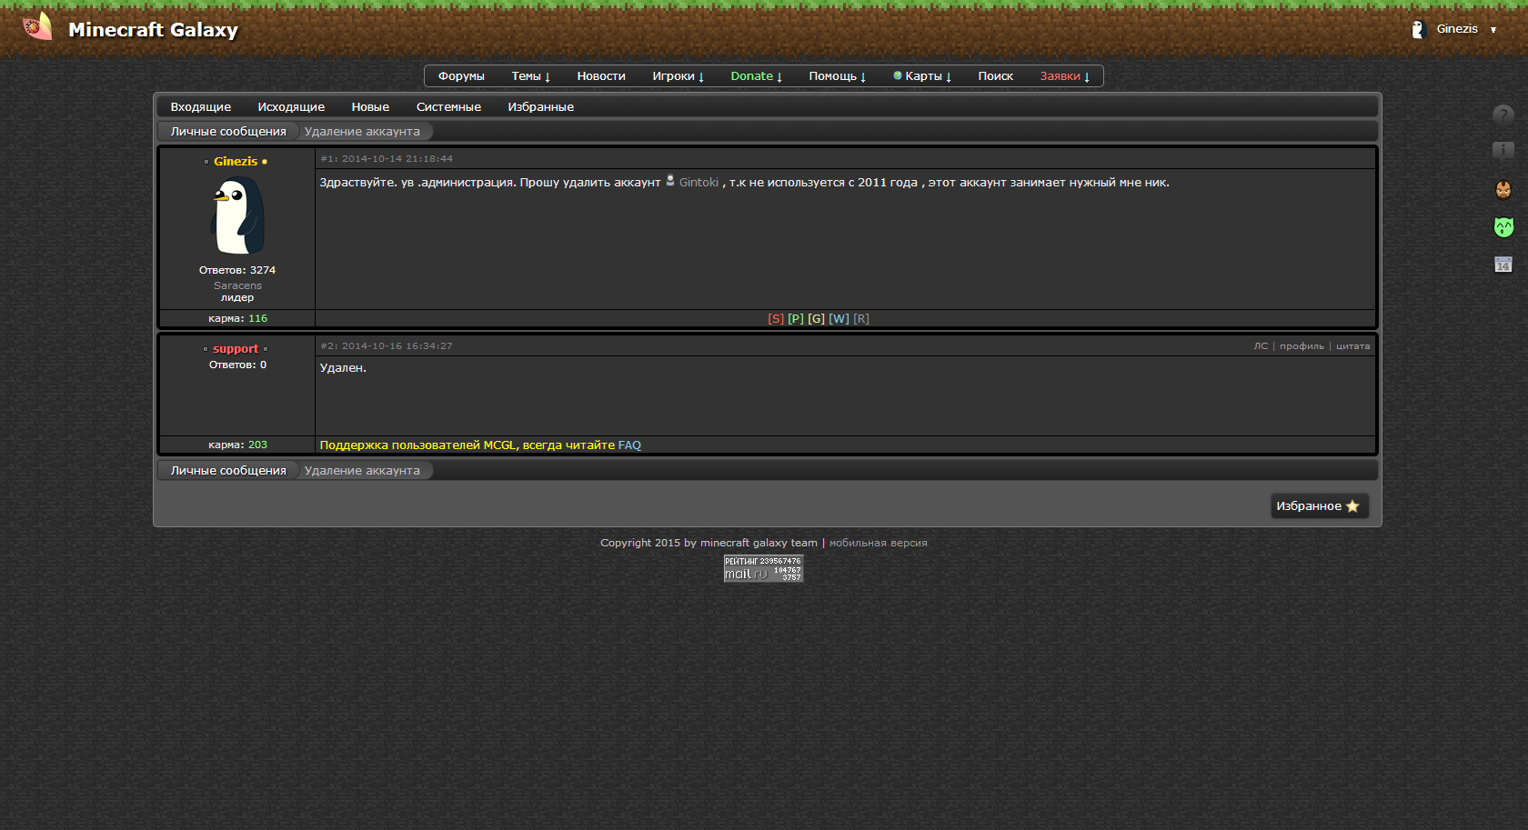Open the support user name link

236,348
